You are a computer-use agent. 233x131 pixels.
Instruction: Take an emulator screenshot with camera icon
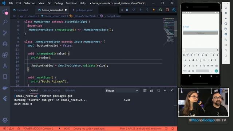point(226,34)
